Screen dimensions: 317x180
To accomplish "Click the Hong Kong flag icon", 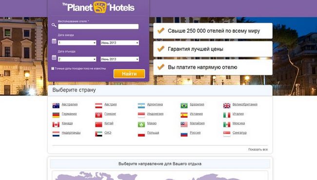I will pos(99,115).
